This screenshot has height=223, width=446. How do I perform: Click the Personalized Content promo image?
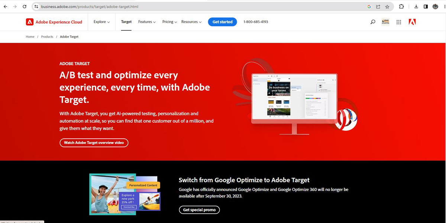point(125,194)
